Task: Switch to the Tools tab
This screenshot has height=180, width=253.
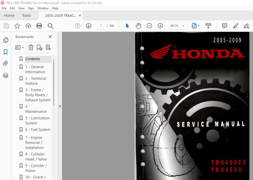Action: 26,16
